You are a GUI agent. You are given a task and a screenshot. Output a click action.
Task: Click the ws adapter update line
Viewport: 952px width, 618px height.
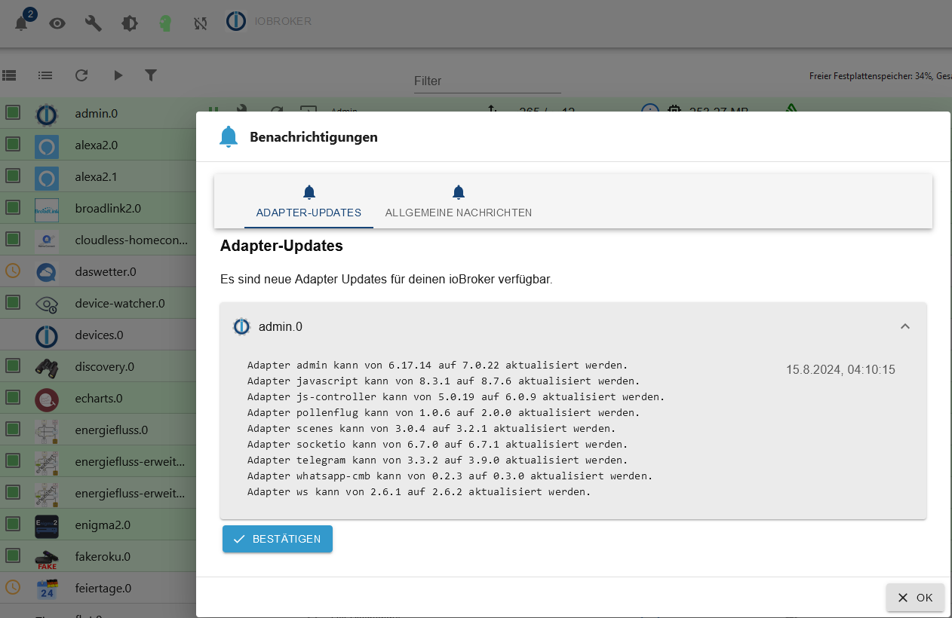[x=419, y=491]
